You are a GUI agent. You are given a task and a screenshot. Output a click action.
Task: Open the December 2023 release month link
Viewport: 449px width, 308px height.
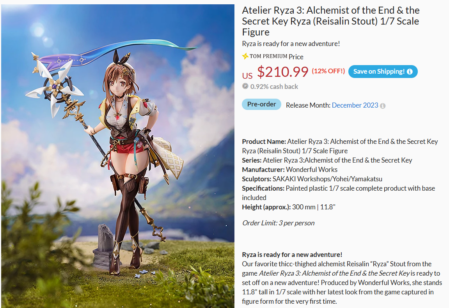pos(355,105)
